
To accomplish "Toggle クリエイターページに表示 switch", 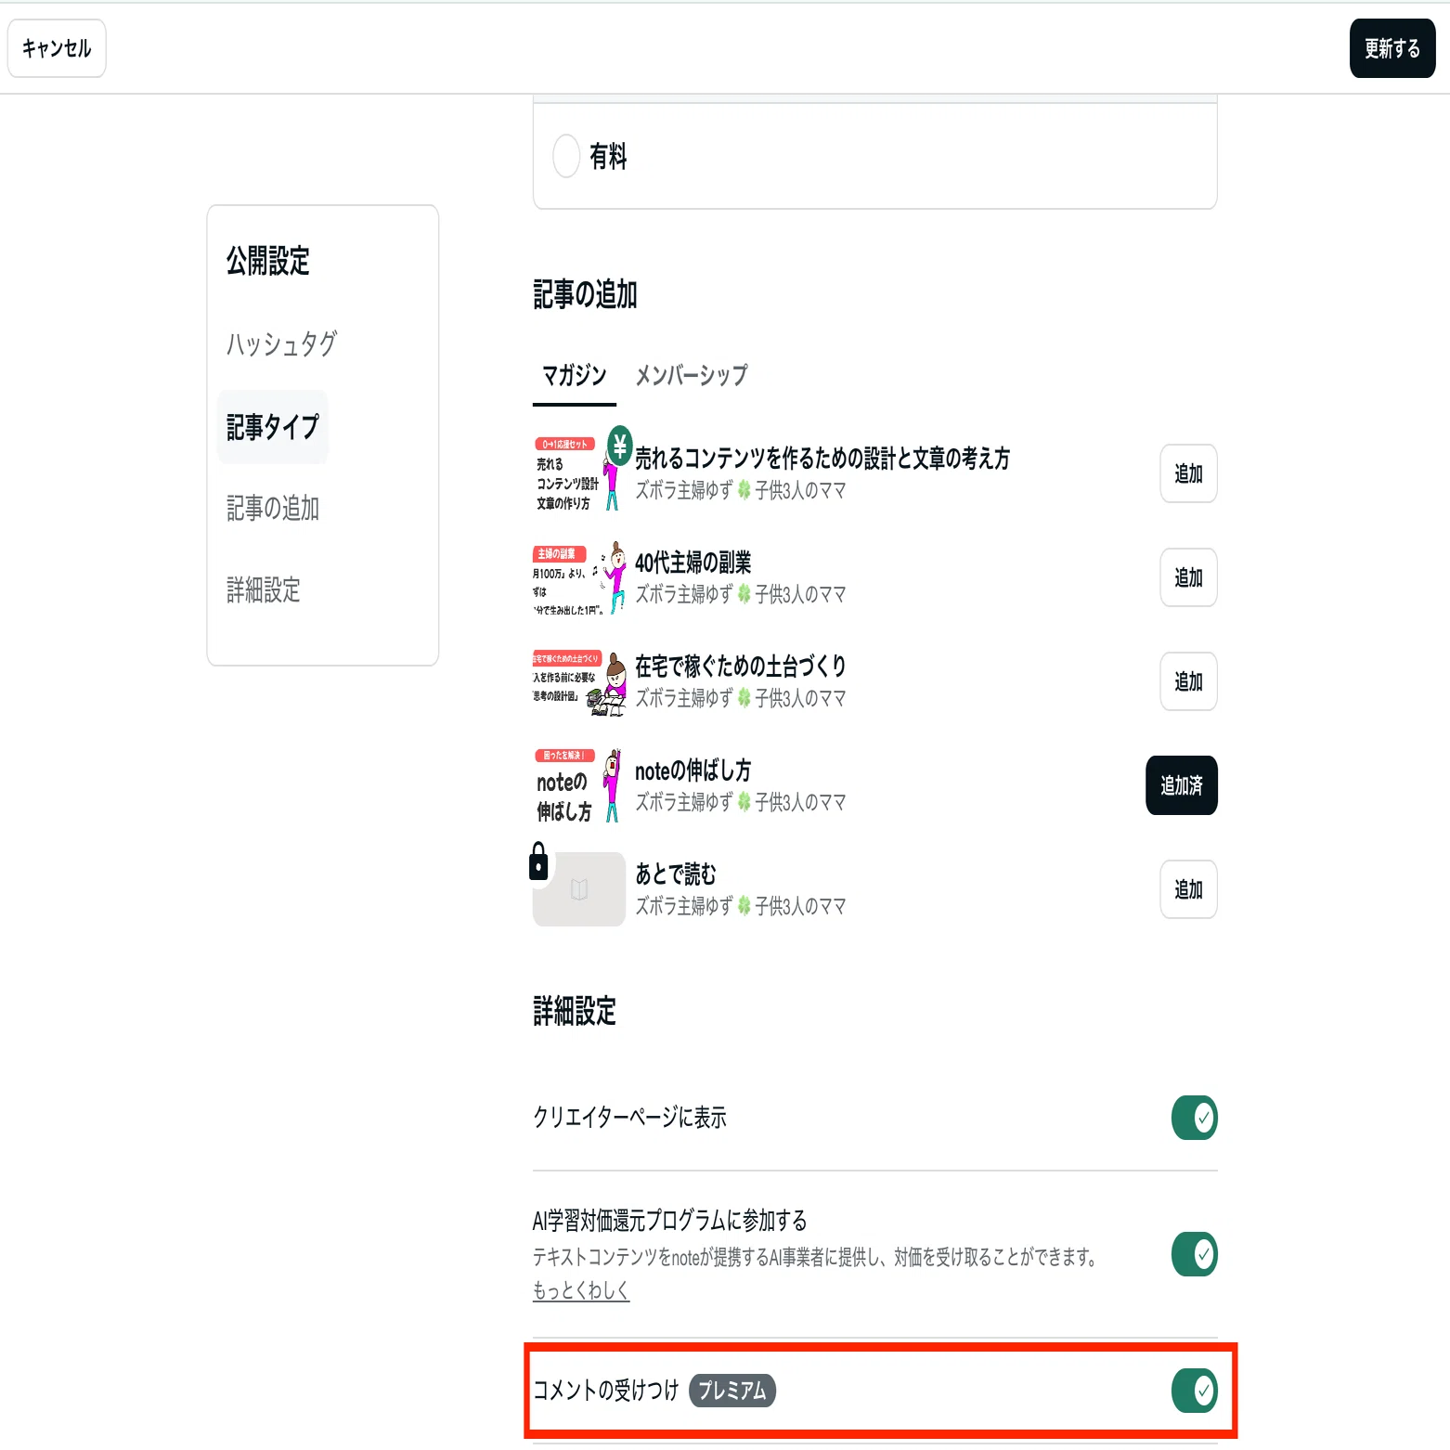I will [x=1194, y=1118].
